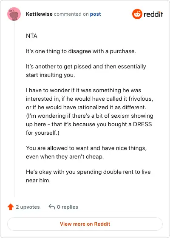Viewport: 170px width, 238px height.
Task: Click the word 'frivolous' in comment
Action: coord(140,99)
